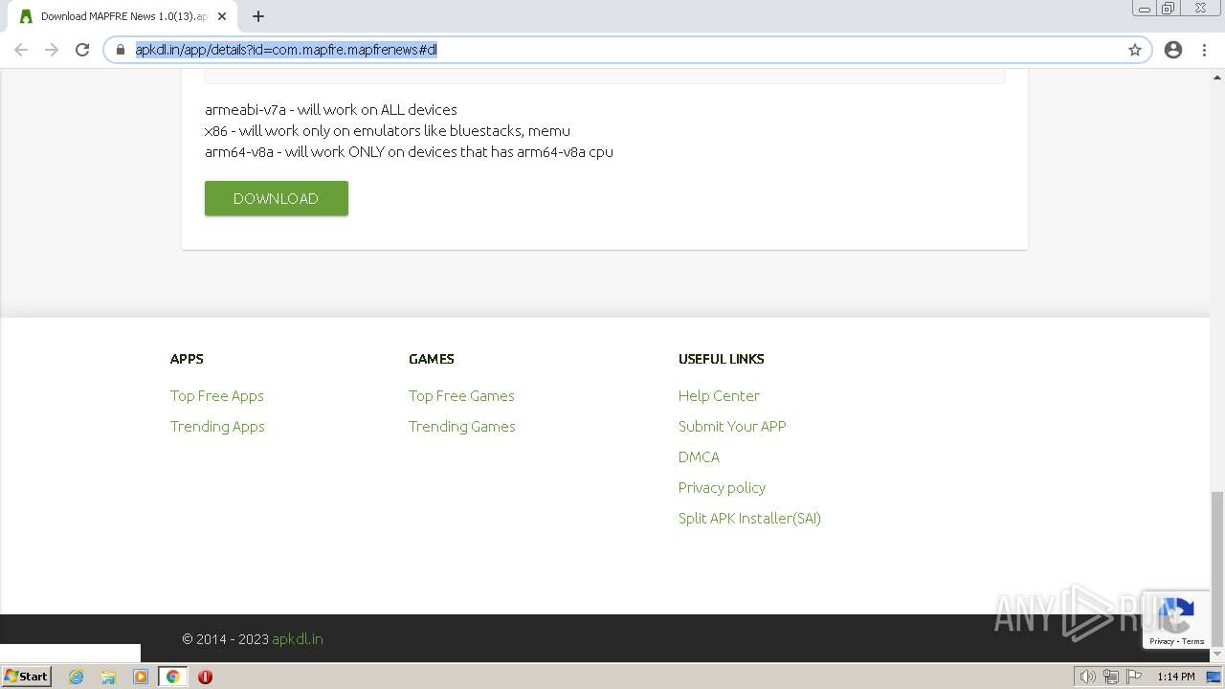The height and width of the screenshot is (689, 1225).
Task: Open Trending Games link
Action: pyautogui.click(x=462, y=426)
